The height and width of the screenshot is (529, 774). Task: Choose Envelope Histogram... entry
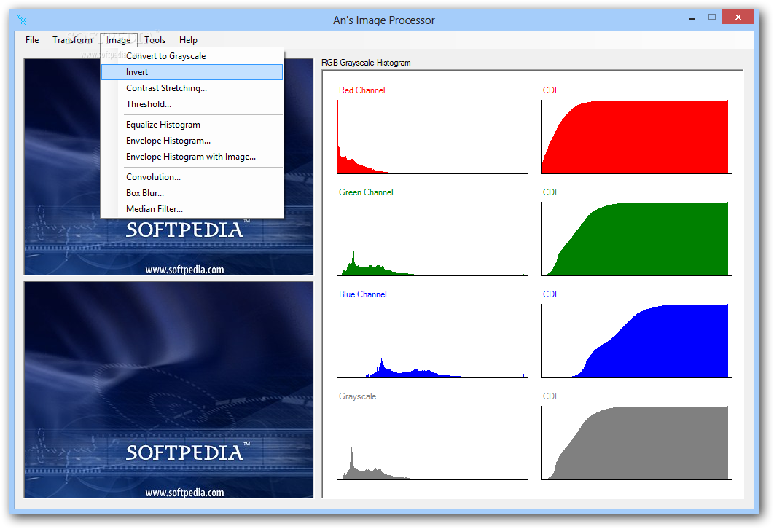click(x=192, y=141)
